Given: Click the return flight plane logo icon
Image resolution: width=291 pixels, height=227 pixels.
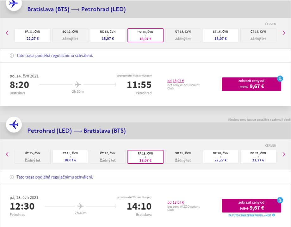Looking at the screenshot, I should pos(14,125).
